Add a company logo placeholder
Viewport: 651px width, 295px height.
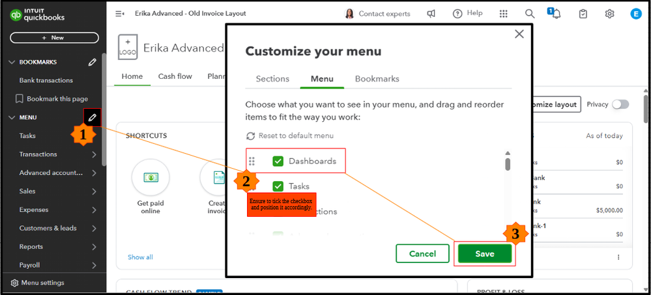(x=128, y=48)
